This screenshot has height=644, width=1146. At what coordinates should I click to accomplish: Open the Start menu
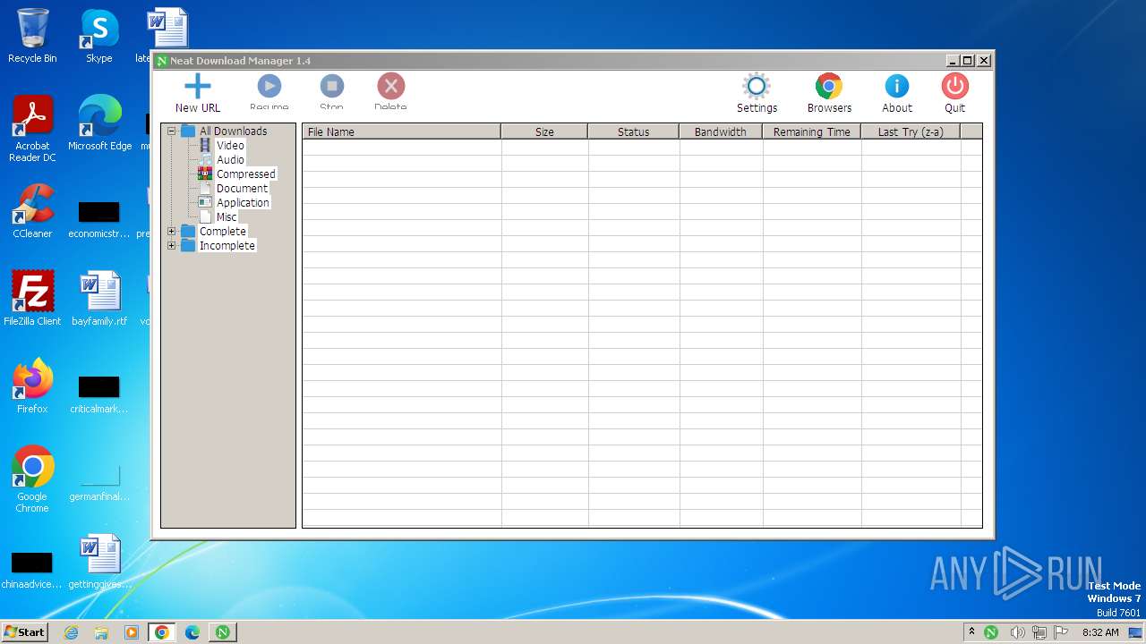24,631
